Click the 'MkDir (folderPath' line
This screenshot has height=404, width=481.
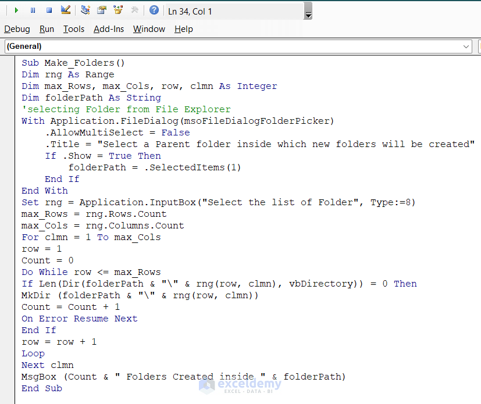140,296
